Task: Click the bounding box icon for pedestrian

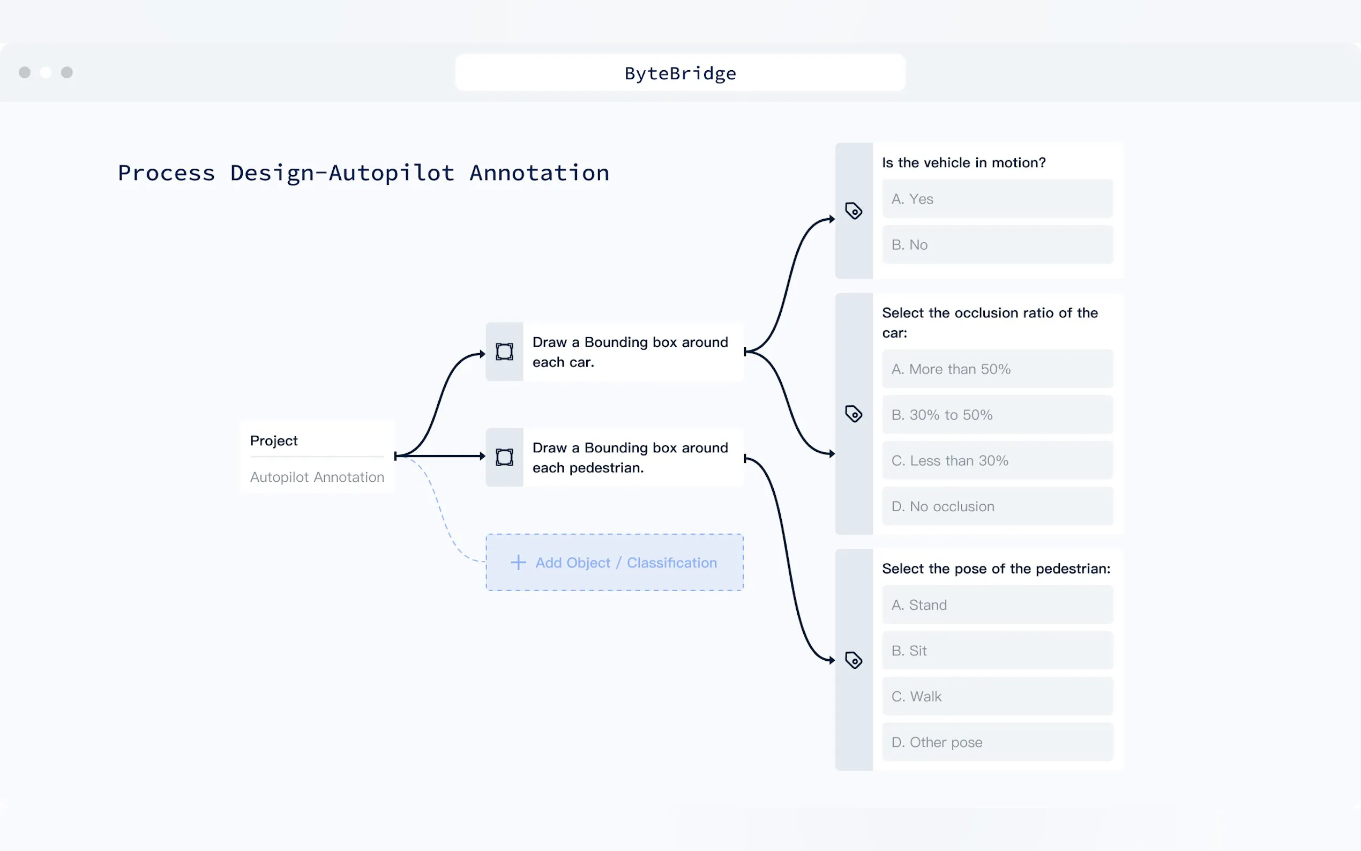Action: point(504,457)
